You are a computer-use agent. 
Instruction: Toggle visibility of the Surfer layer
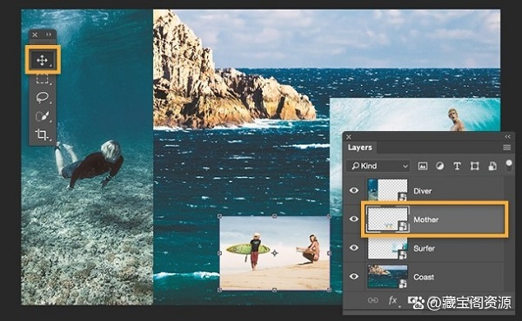[354, 247]
